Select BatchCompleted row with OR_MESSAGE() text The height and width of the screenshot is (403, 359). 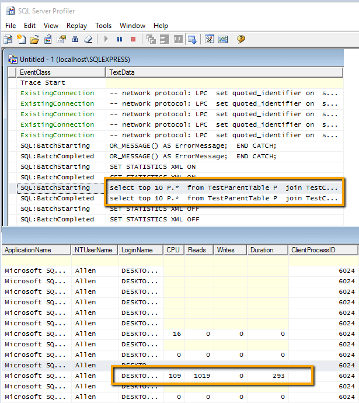[x=176, y=157]
